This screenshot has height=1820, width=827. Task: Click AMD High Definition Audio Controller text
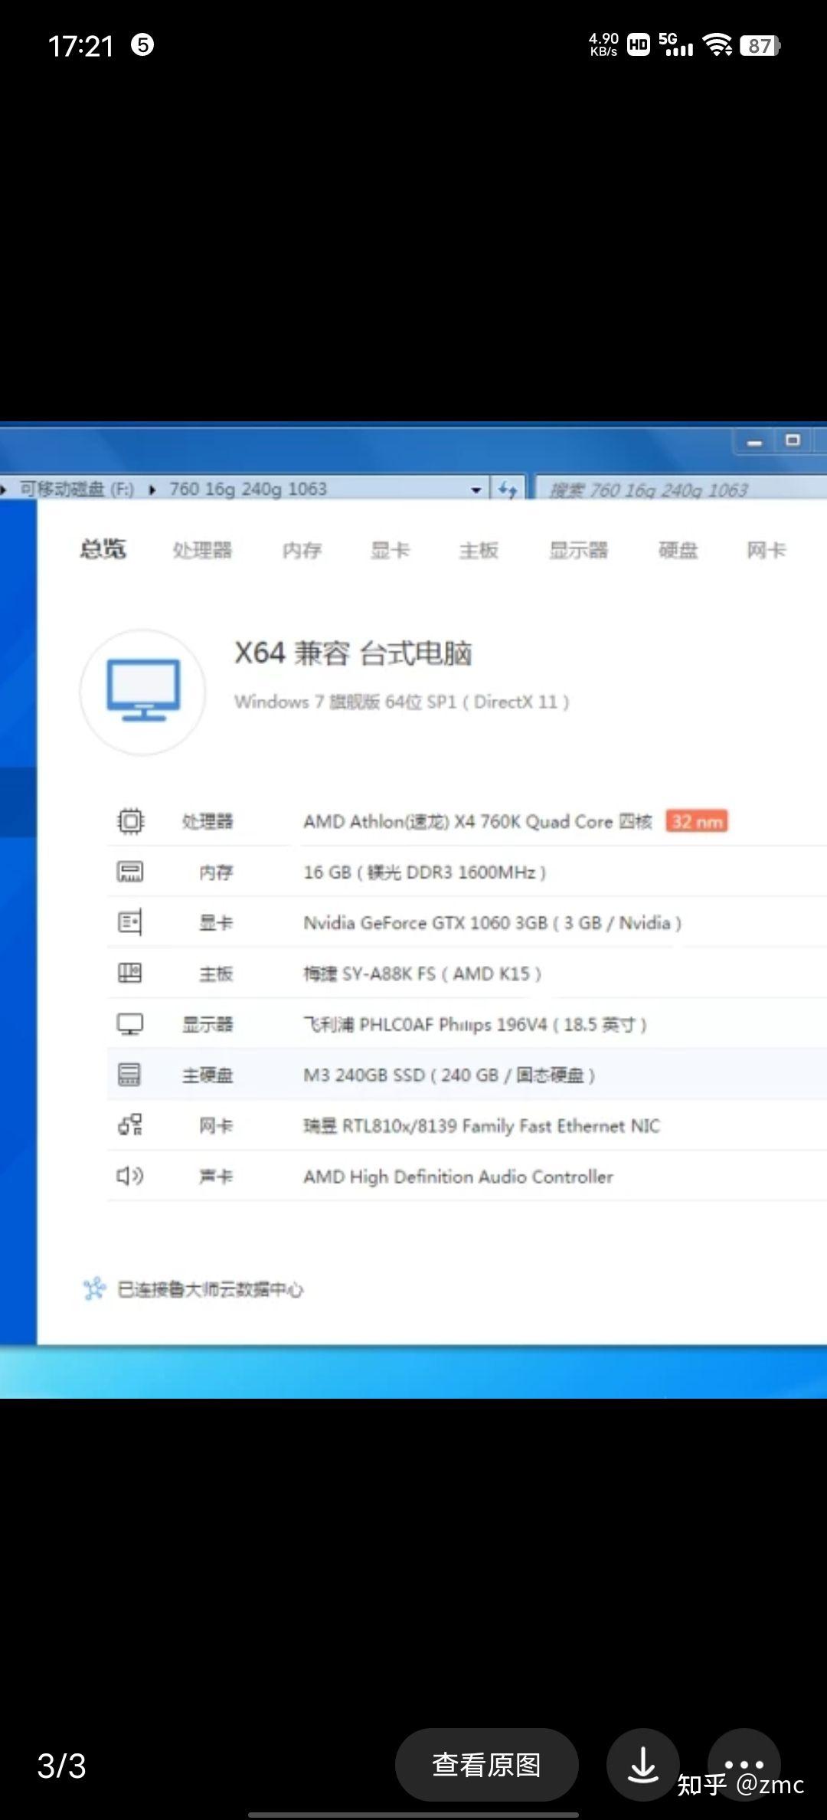[x=459, y=1177]
